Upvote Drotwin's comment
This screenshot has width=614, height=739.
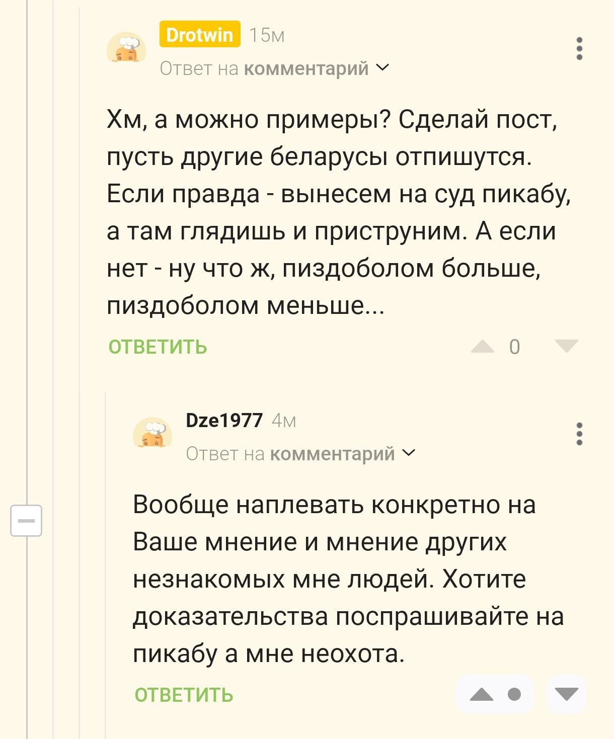482,347
